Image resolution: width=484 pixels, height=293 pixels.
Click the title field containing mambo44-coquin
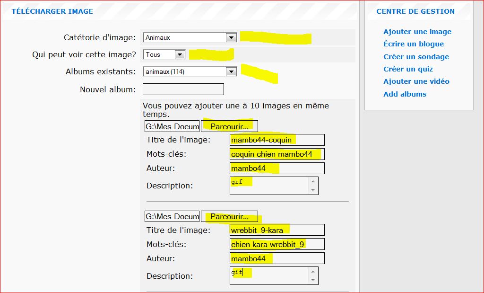(x=277, y=140)
